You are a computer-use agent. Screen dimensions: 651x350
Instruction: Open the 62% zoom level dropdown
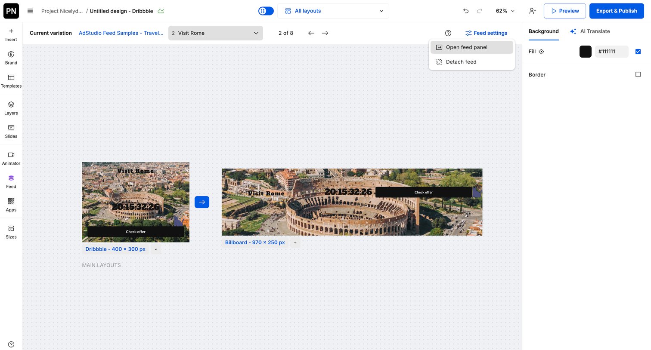(x=505, y=11)
